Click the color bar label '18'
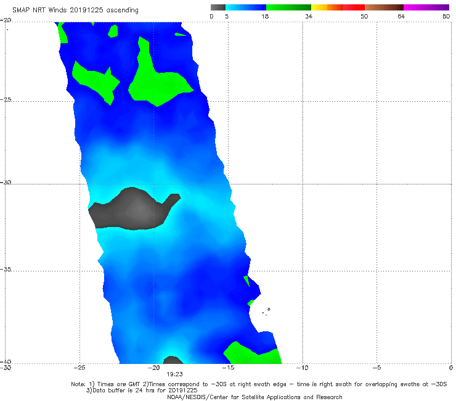The width and height of the screenshot is (456, 401). click(x=264, y=16)
